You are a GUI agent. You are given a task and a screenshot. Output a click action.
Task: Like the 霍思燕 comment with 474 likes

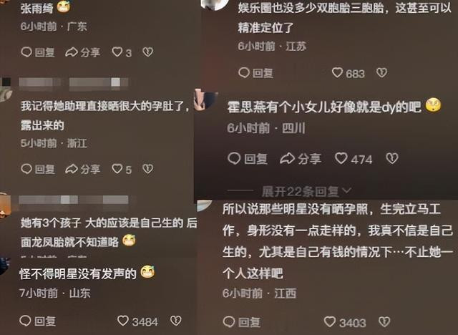[341, 158]
